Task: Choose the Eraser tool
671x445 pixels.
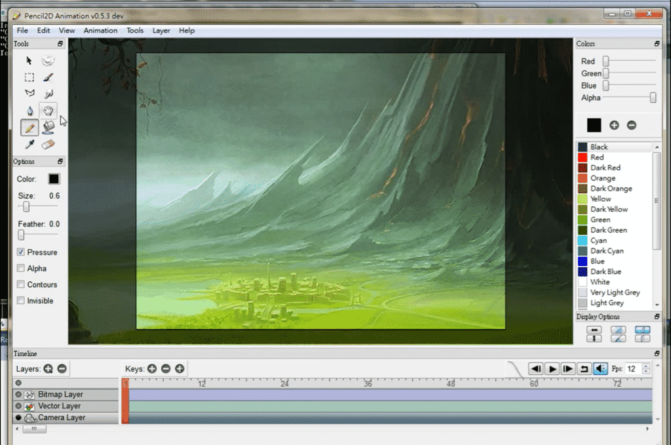Action: pyautogui.click(x=48, y=144)
